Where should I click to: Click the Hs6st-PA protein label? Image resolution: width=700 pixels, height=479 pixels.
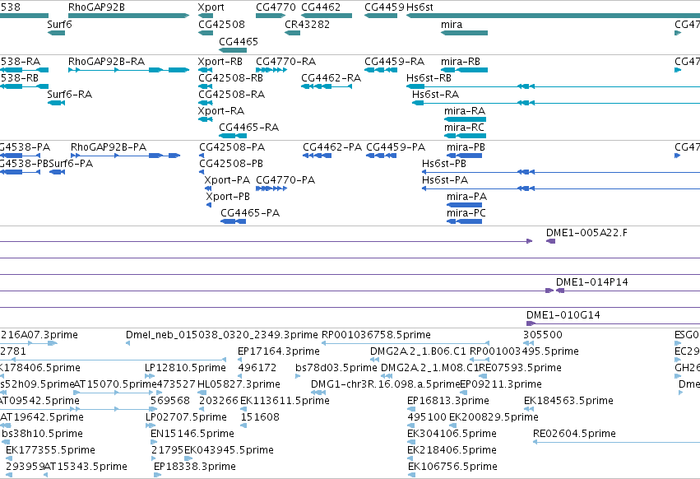[x=445, y=180]
